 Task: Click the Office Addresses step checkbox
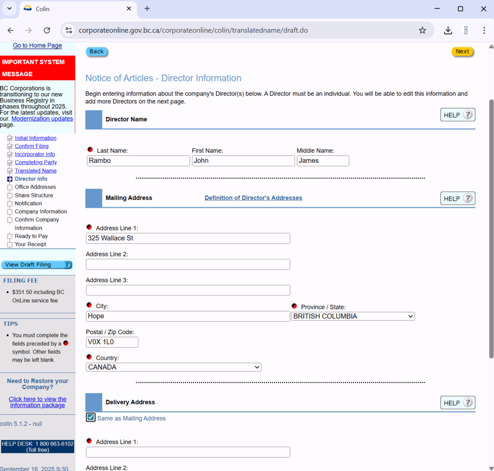[x=10, y=188]
